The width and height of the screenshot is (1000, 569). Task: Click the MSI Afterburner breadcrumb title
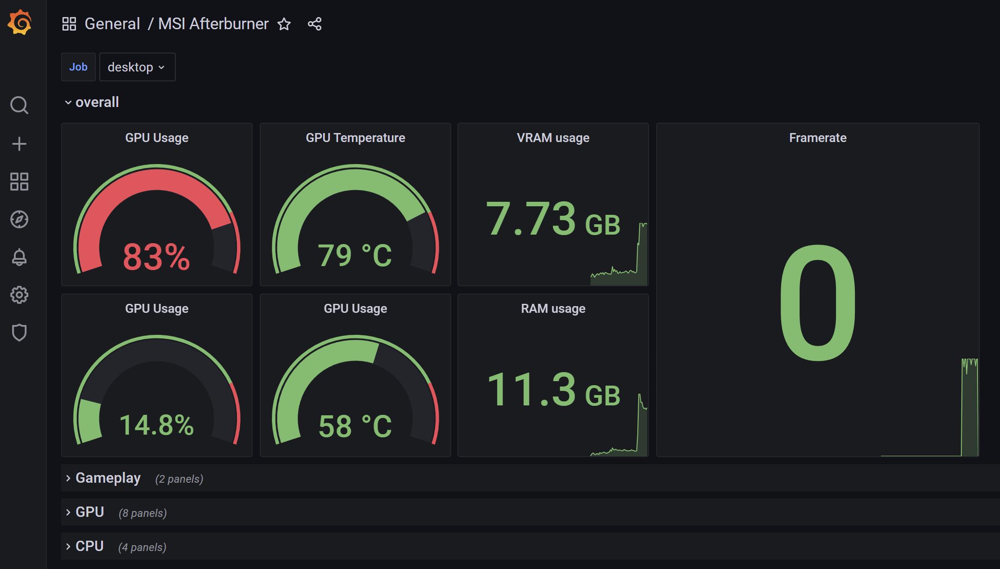[x=213, y=24]
